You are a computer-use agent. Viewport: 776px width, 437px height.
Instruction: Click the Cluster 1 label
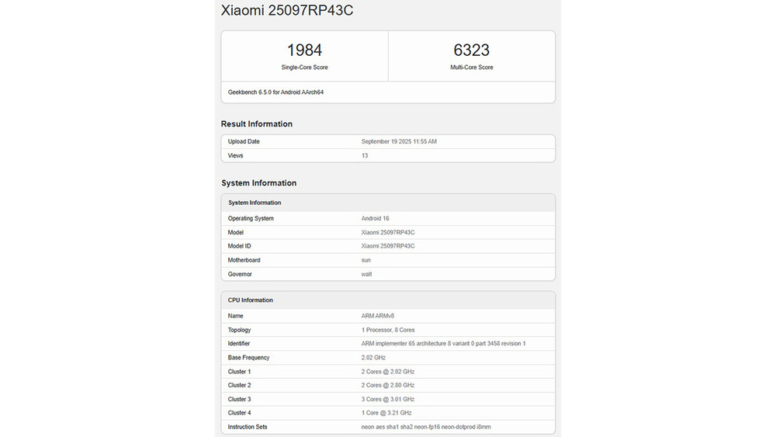[x=239, y=372]
